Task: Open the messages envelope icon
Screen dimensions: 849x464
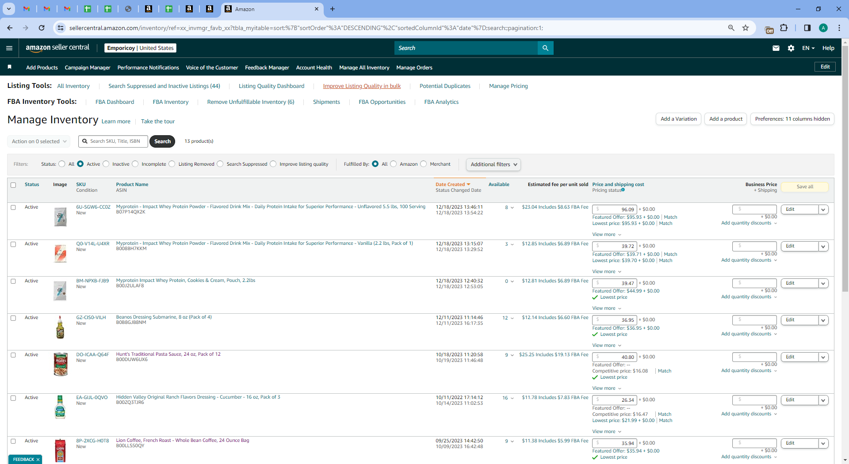Action: [x=776, y=48]
